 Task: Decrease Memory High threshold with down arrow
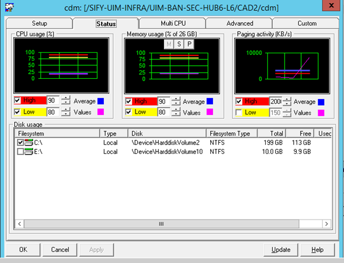point(176,103)
